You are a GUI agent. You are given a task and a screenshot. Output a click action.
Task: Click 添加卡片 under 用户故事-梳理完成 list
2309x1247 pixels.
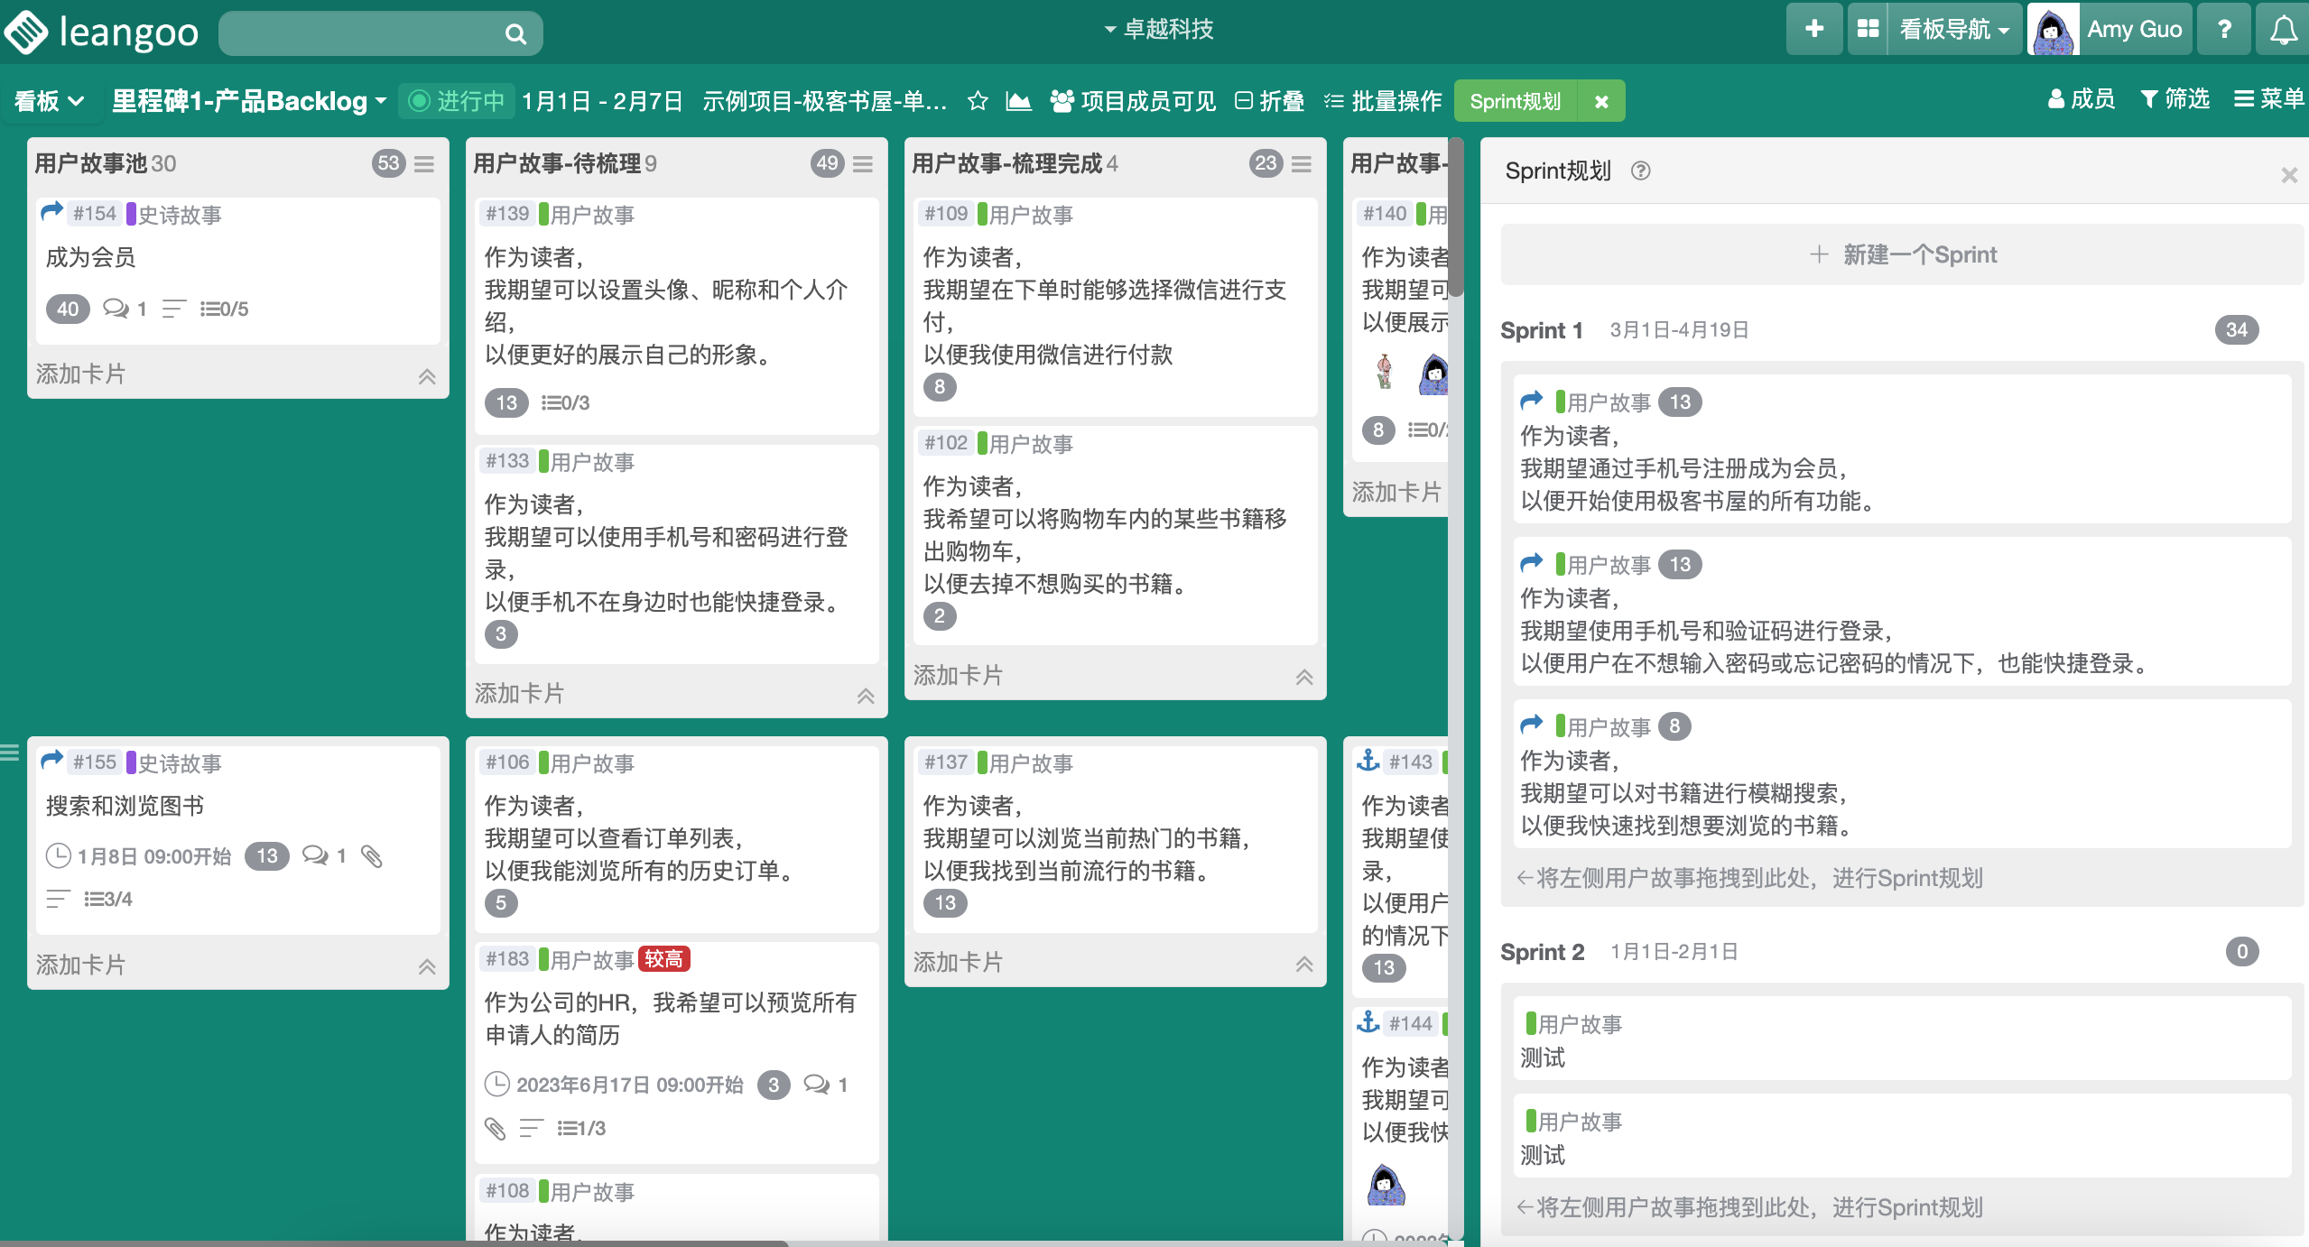[958, 676]
